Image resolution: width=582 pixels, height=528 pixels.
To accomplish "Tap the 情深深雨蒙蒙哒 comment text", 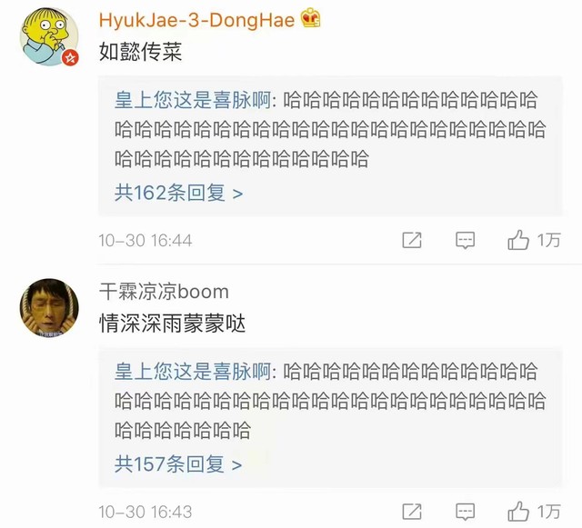I will click(172, 324).
